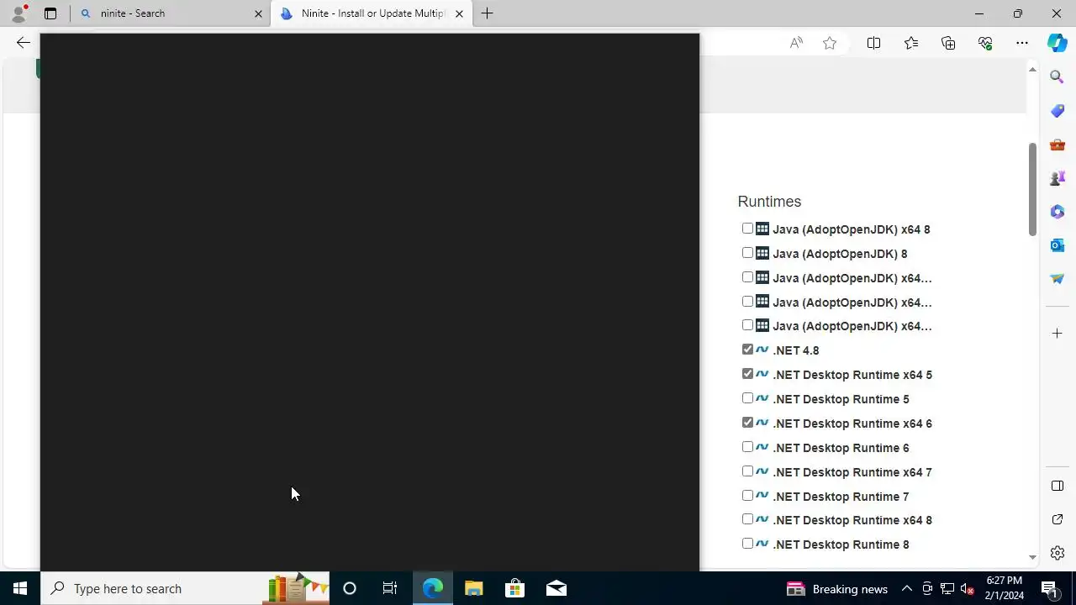Toggle sidebar layout panel icon

(x=1058, y=486)
